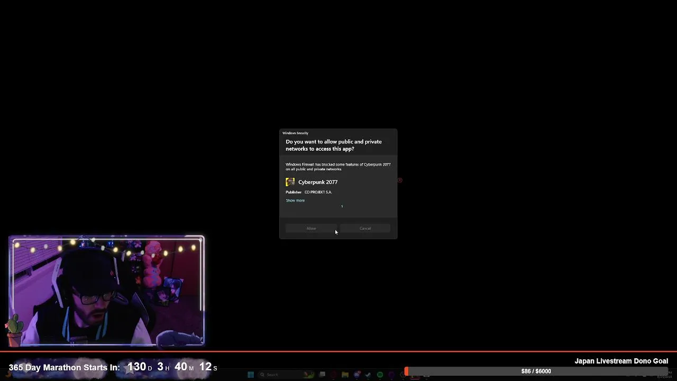This screenshot has height=381, width=677.
Task: Click the taskbar Search box
Action: [286, 375]
